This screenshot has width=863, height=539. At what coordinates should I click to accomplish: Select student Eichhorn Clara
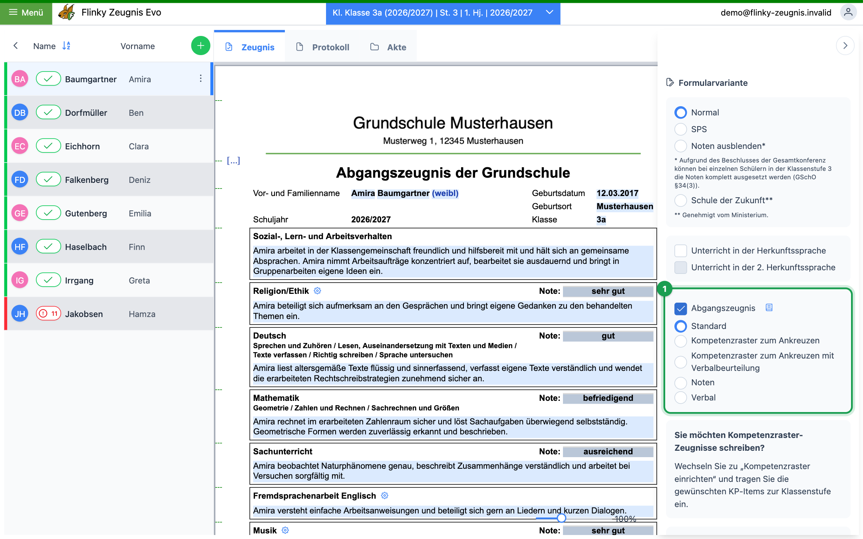pos(109,146)
